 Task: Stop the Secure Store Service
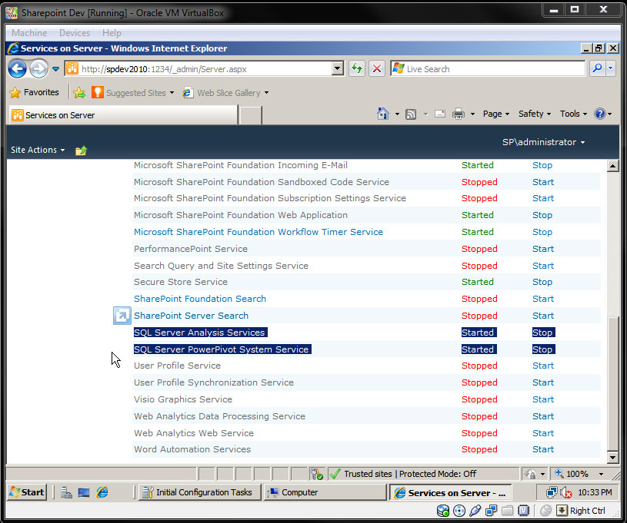click(x=542, y=282)
